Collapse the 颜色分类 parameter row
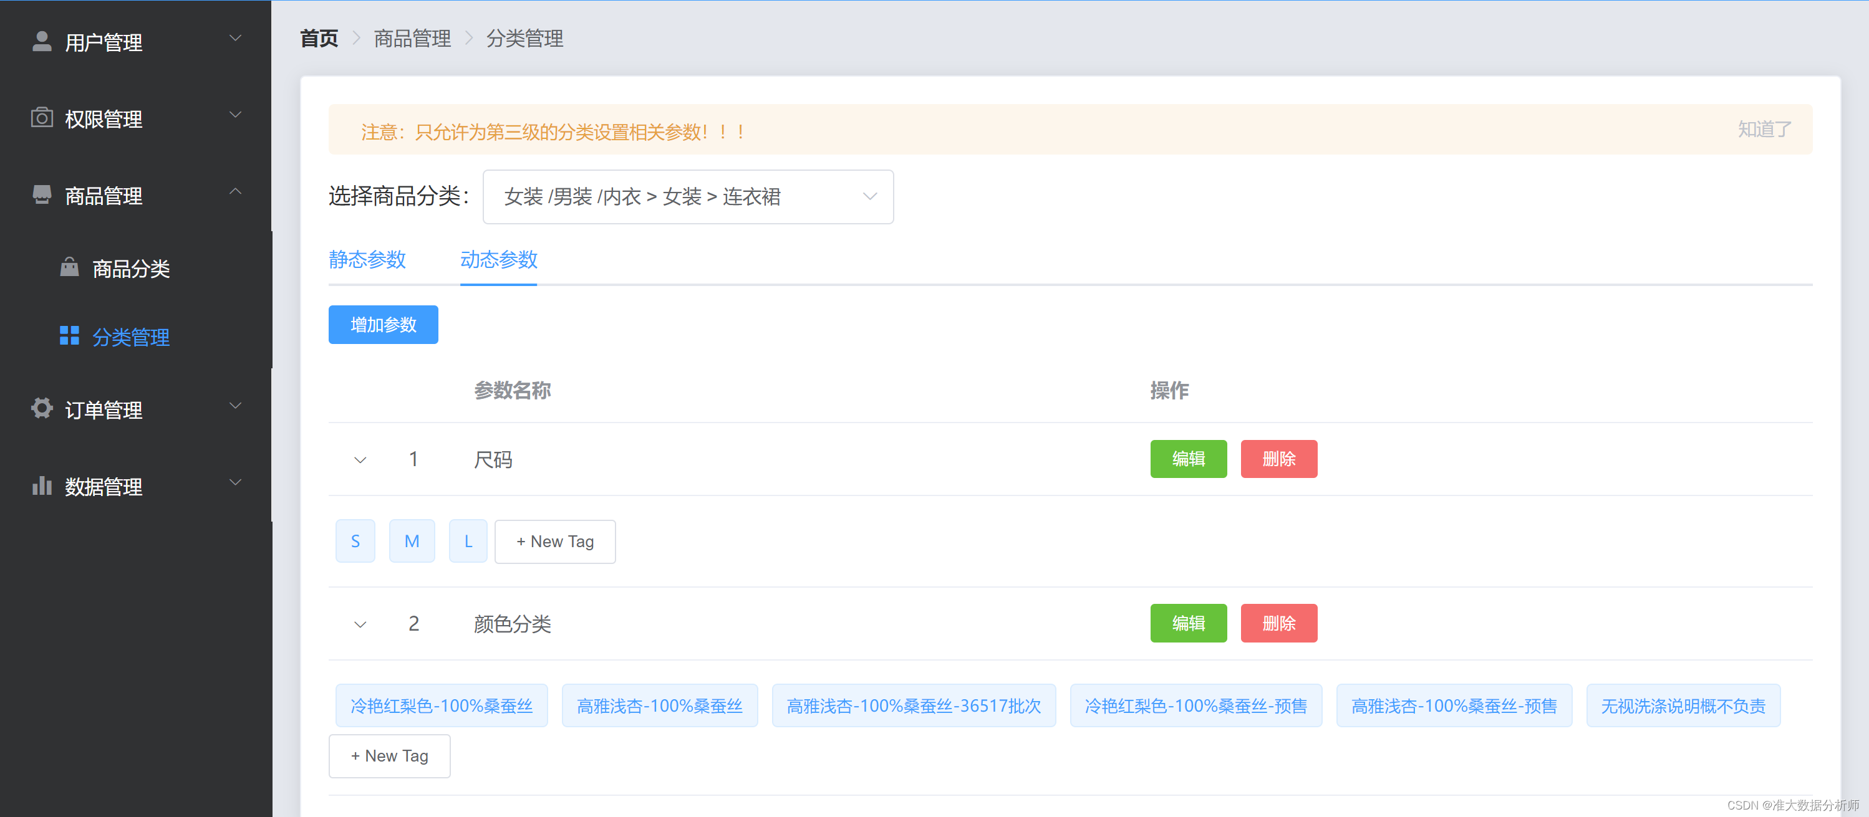 coord(359,623)
